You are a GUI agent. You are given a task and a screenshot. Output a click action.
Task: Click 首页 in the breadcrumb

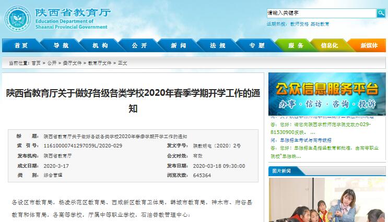[x=36, y=63]
